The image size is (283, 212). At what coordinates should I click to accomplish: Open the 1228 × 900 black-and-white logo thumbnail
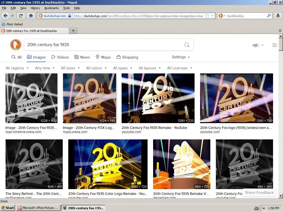(x=32, y=98)
